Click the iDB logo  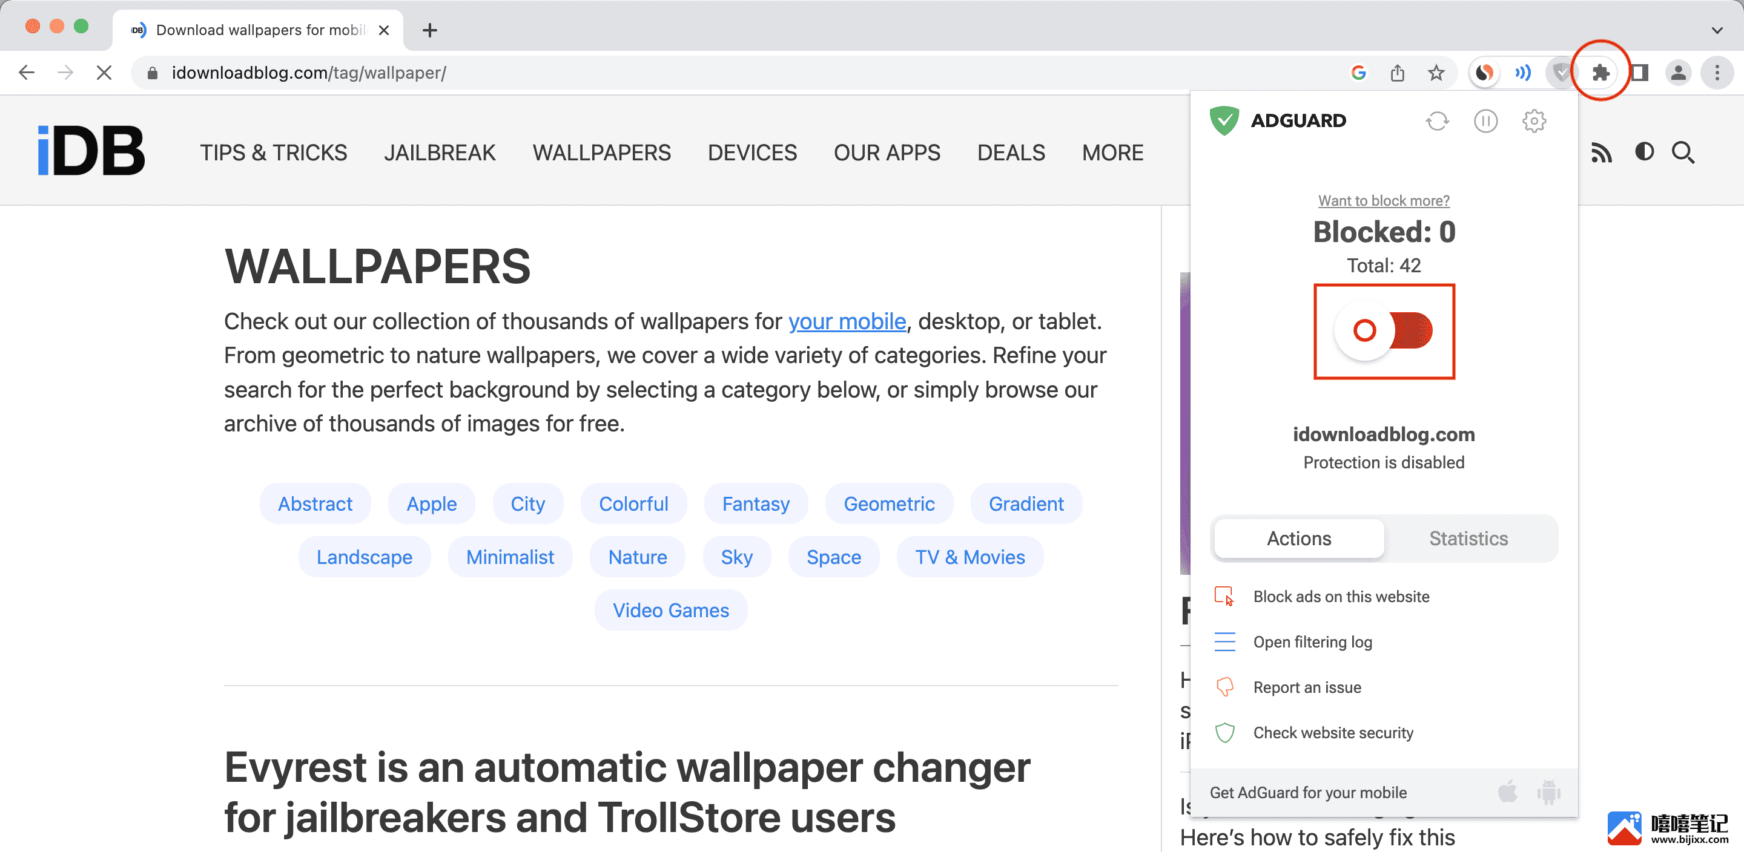tap(91, 150)
